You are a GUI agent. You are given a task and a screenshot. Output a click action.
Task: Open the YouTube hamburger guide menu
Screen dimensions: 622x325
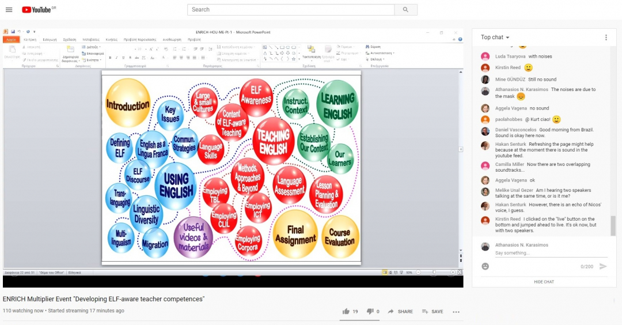[x=9, y=10]
